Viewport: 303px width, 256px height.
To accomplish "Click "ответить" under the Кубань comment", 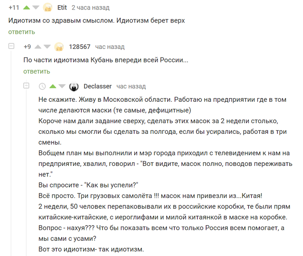I will tap(37, 71).
